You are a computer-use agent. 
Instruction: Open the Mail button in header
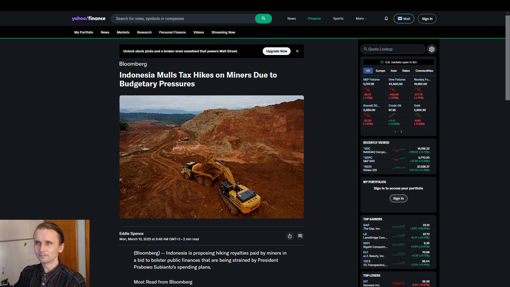point(403,19)
